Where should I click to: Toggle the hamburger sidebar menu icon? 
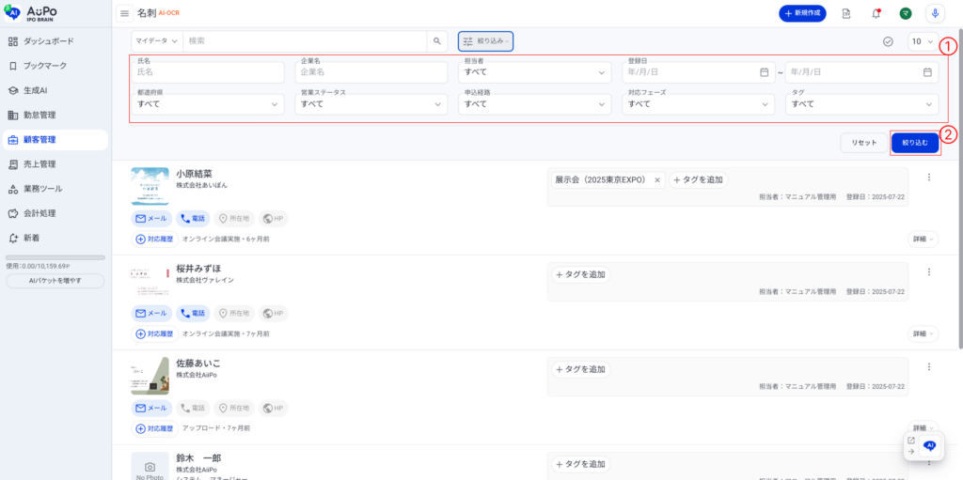pos(124,13)
